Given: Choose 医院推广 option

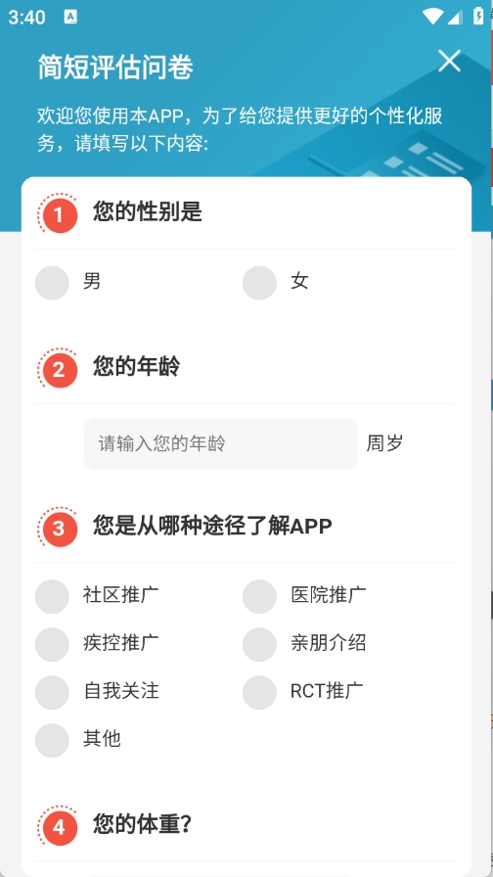Looking at the screenshot, I should point(259,596).
